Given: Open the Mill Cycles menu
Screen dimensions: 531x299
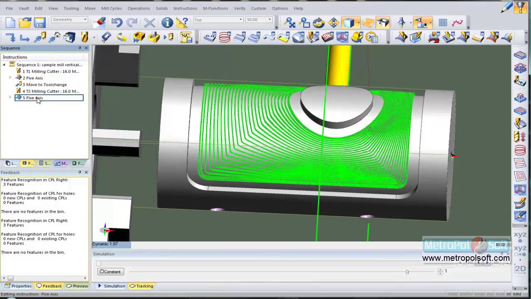Looking at the screenshot, I should click(x=112, y=8).
